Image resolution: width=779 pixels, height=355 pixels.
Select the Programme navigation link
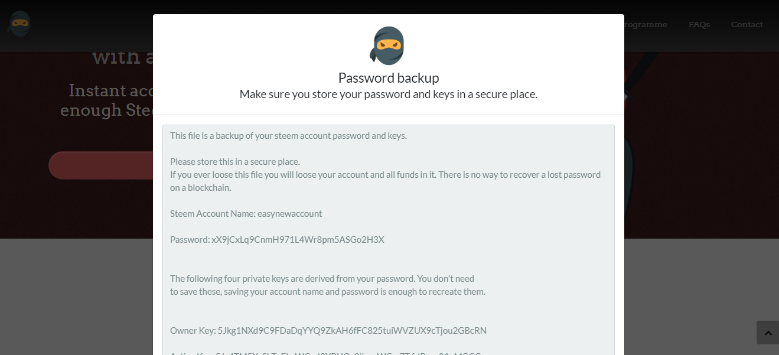point(646,24)
